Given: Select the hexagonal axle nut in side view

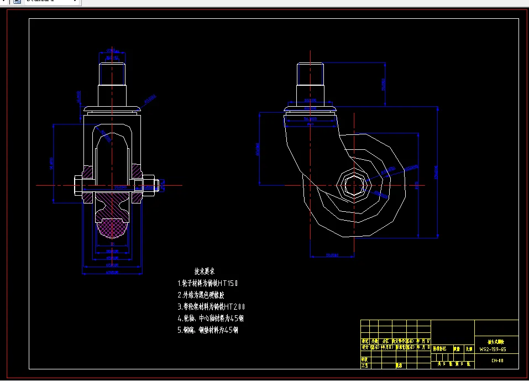Looking at the screenshot, I should click(354, 185).
